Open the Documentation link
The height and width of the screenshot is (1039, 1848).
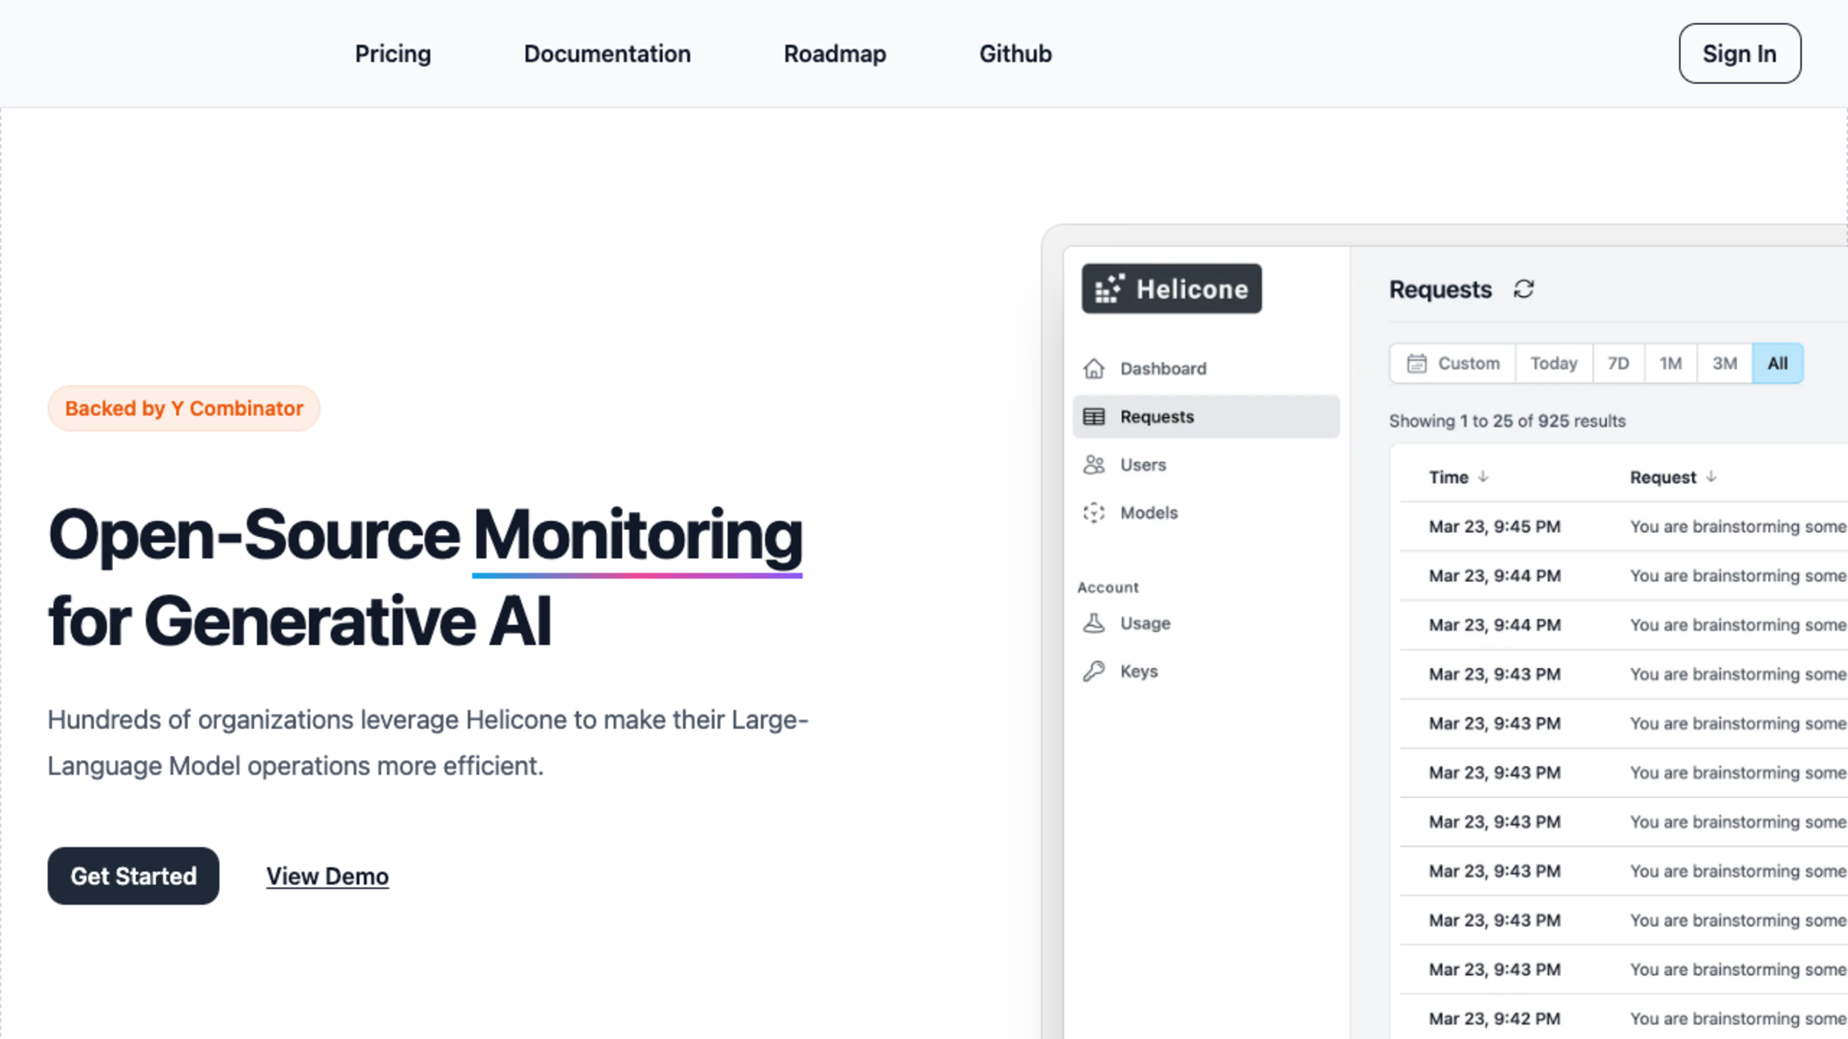point(607,54)
